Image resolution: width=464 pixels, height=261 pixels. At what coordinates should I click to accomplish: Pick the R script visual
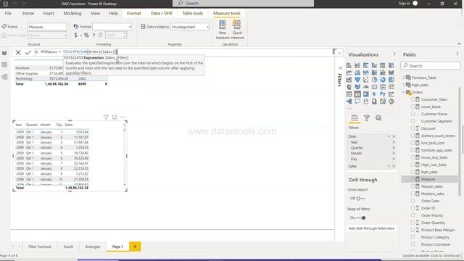coord(374,94)
